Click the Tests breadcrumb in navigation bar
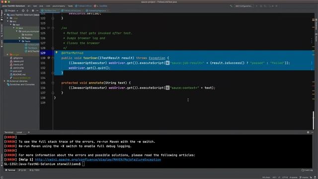The width and height of the screenshot is (318, 179). [70, 6]
